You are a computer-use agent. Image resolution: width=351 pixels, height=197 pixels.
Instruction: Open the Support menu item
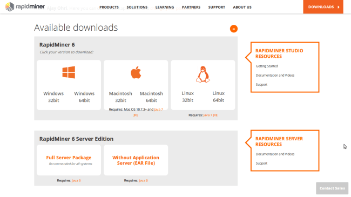[x=217, y=7]
